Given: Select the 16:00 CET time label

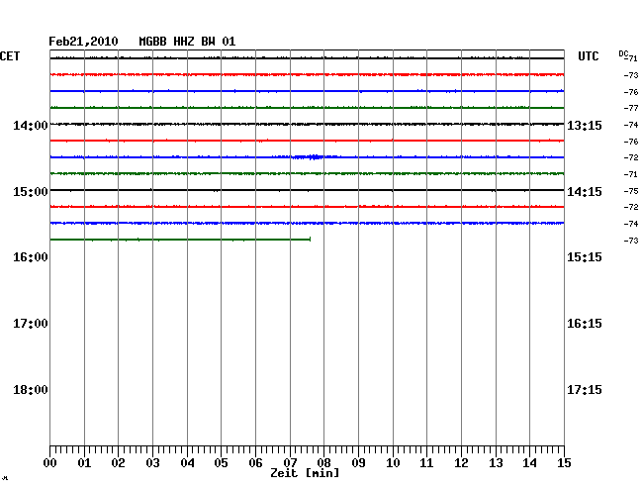Looking at the screenshot, I should point(31,257).
